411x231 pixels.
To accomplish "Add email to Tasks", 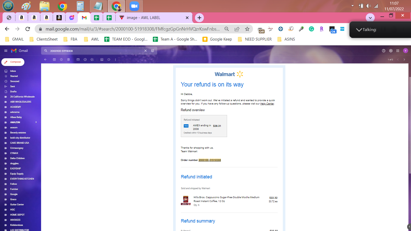I will (x=92, y=60).
